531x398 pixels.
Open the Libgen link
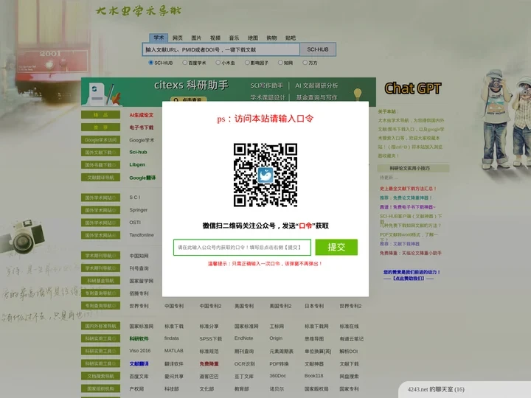137,165
